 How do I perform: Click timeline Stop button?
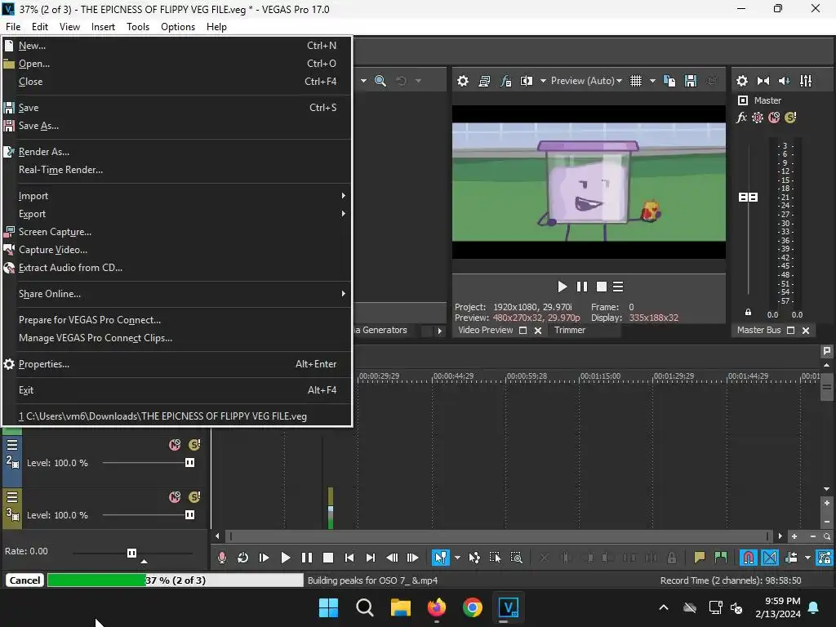pyautogui.click(x=328, y=558)
